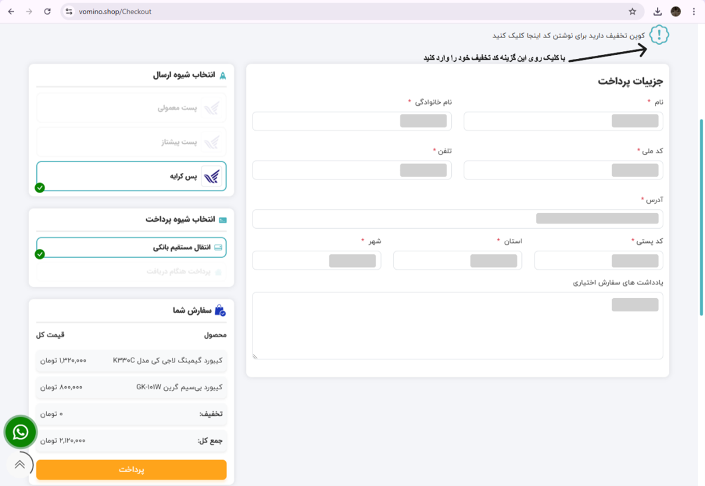705x486 pixels.
Task: Select پست پیشتاز shipping method
Action: tap(131, 143)
